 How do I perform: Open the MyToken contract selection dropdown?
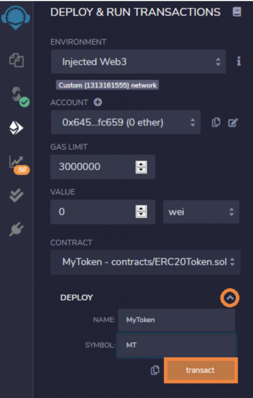146,262
